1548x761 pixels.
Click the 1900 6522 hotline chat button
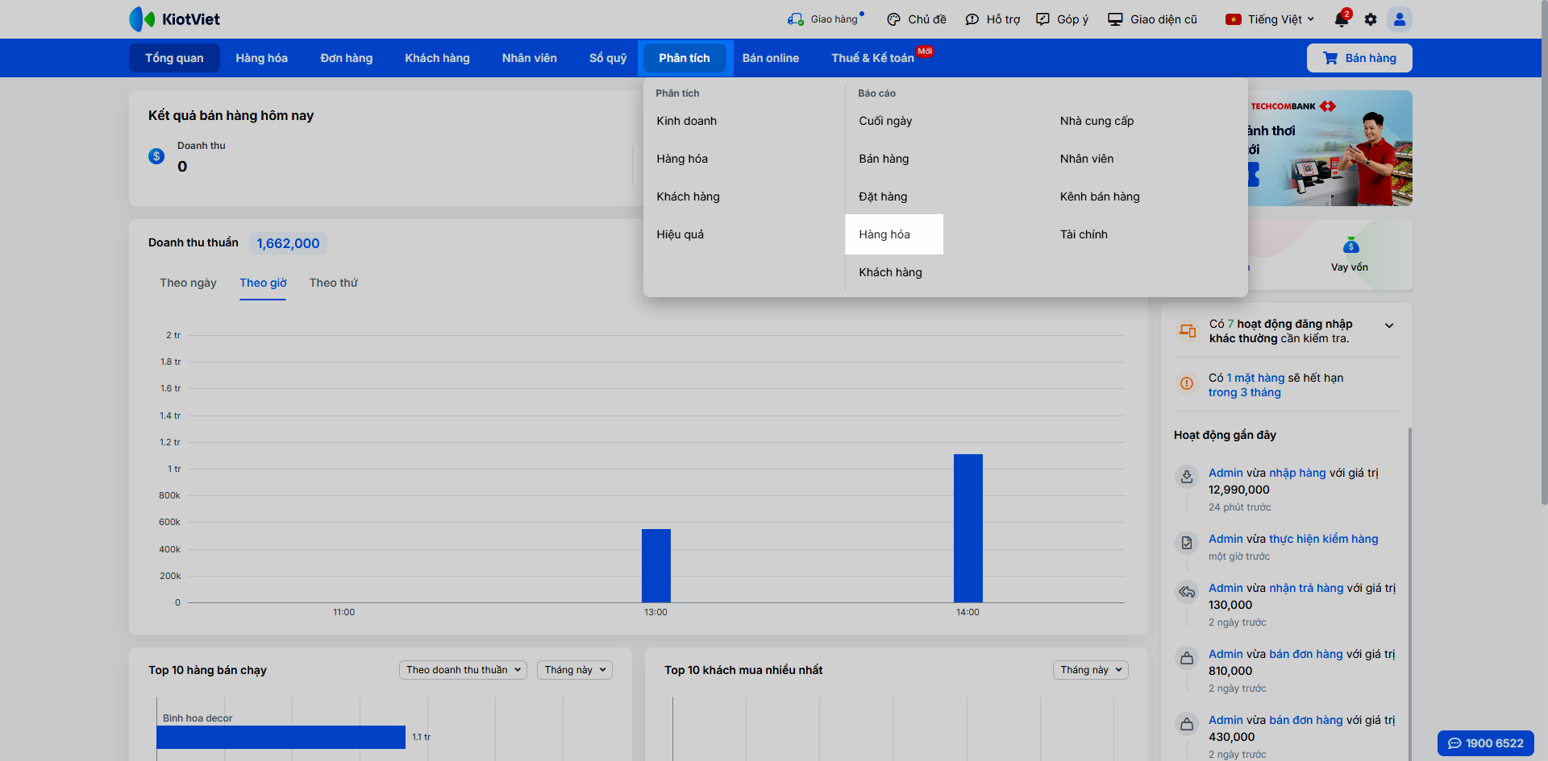[x=1485, y=743]
